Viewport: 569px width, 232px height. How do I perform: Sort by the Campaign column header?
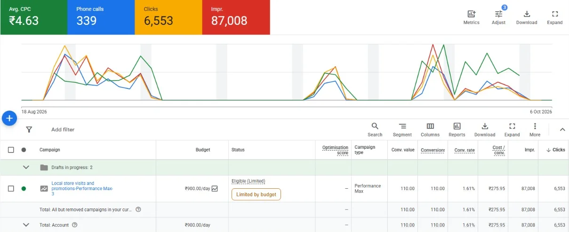point(49,150)
